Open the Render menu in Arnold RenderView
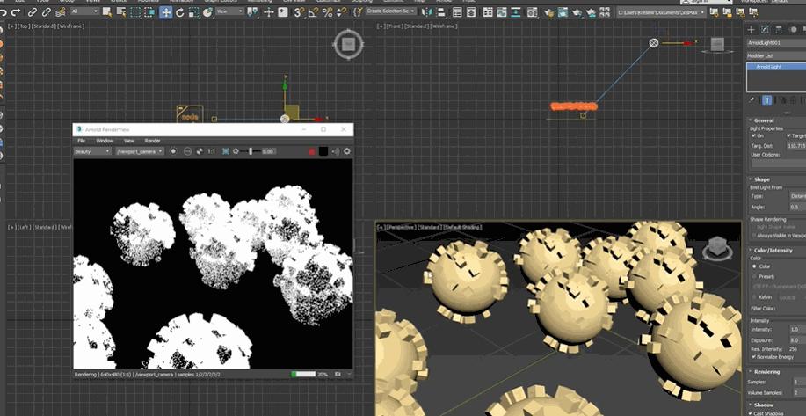The image size is (806, 416). (x=152, y=141)
